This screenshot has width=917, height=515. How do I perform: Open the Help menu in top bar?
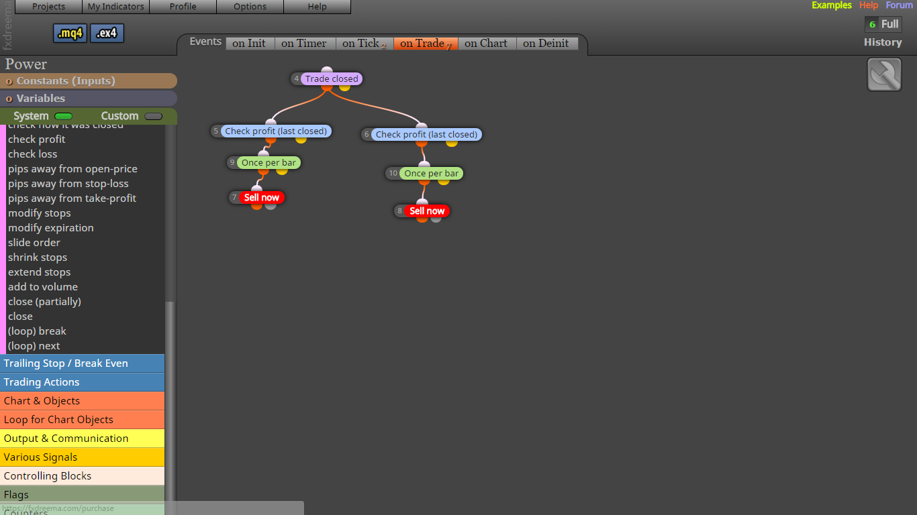click(318, 7)
